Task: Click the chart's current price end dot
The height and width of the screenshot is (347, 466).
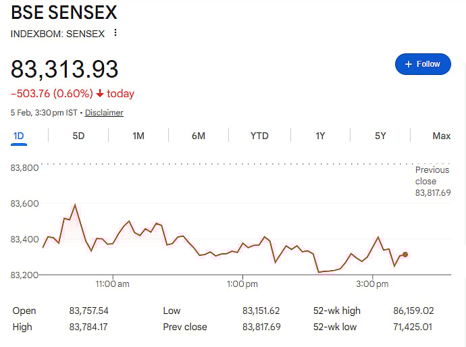Action: [x=405, y=255]
